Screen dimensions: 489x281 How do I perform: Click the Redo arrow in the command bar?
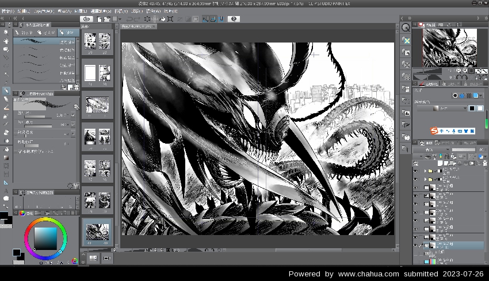[x=137, y=19]
